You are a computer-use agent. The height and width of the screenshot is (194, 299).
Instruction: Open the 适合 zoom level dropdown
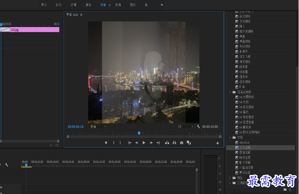98,127
